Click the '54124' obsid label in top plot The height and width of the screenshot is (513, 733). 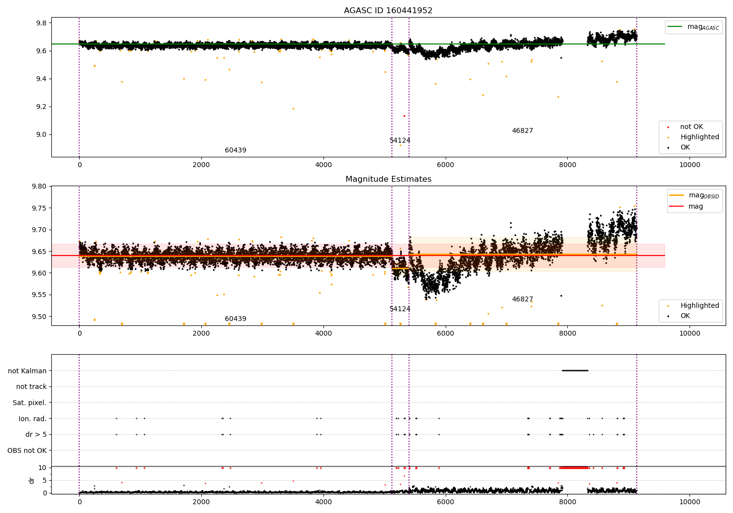coord(400,141)
